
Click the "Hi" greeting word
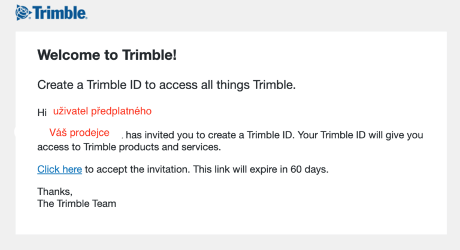[x=42, y=112]
